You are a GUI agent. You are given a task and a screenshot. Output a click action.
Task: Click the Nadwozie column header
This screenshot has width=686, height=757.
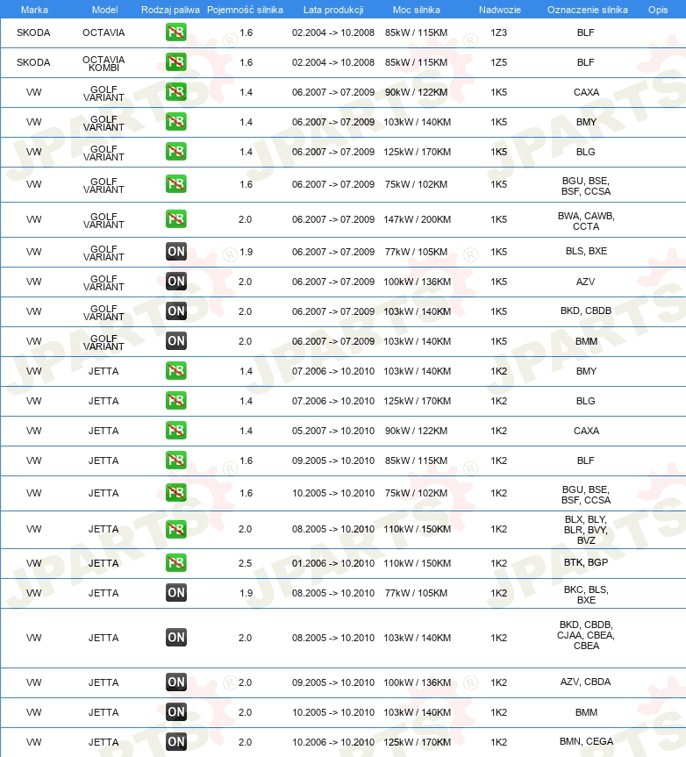pos(500,10)
